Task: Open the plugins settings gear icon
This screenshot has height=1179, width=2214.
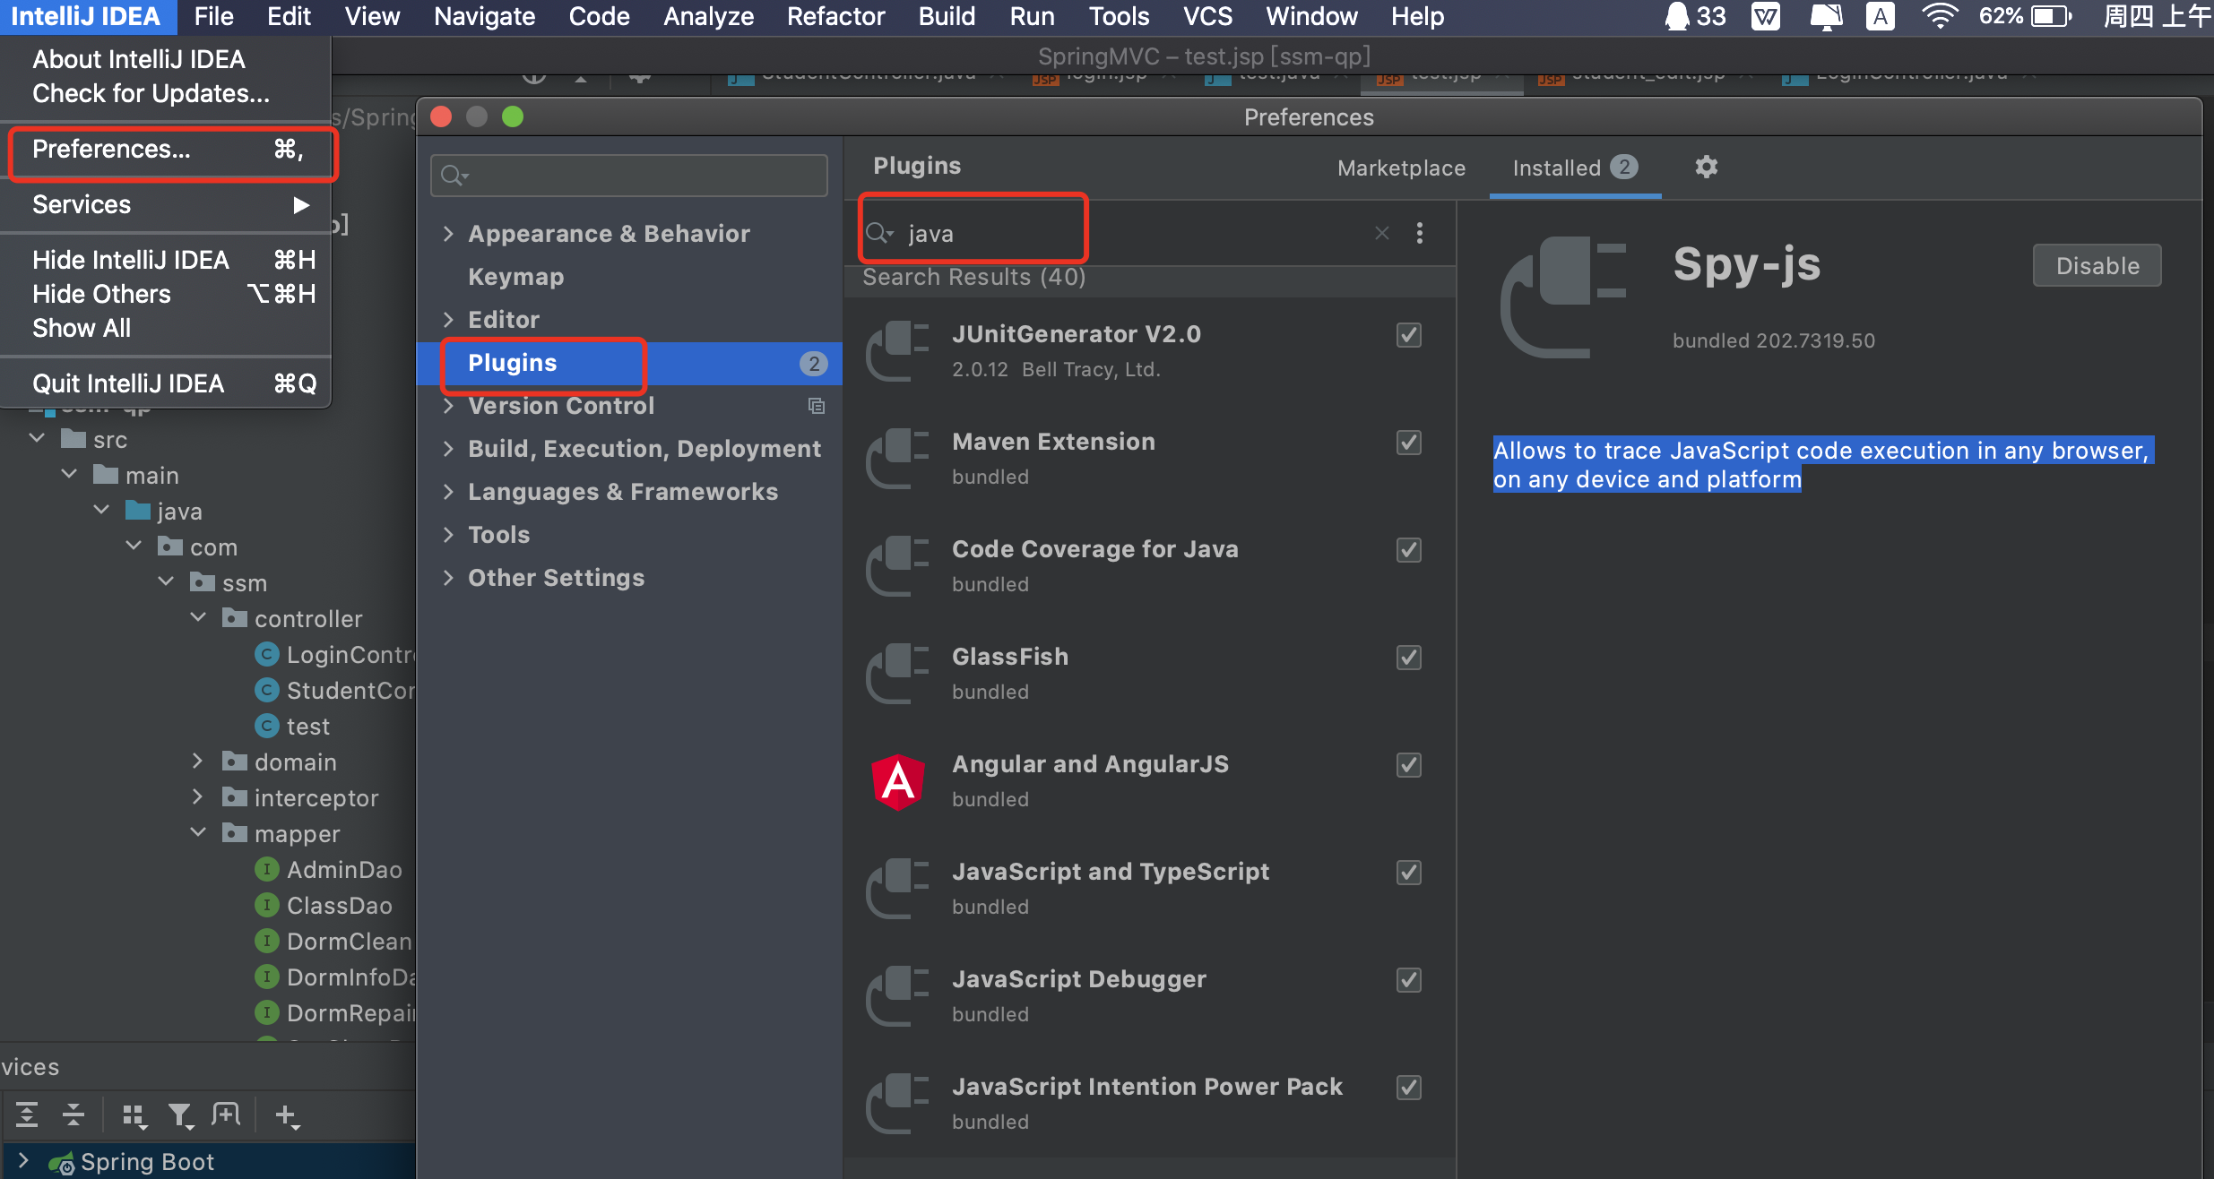Action: [1706, 167]
